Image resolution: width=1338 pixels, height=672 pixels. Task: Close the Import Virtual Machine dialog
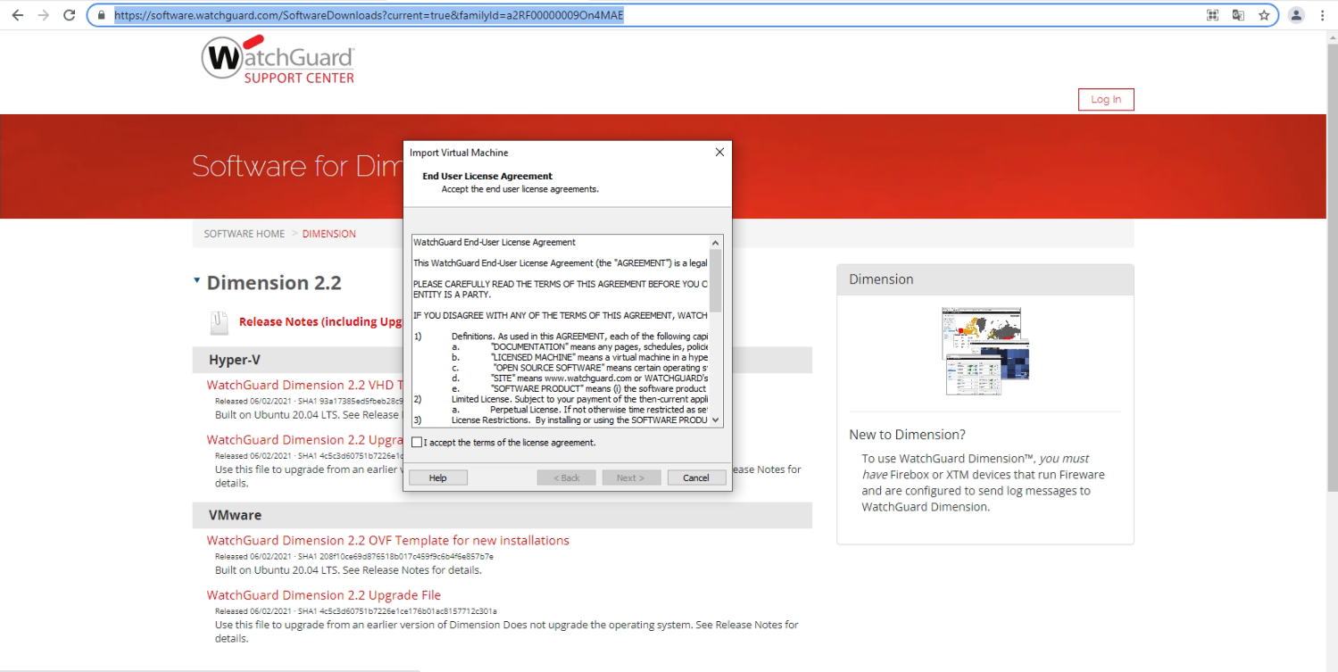pyautogui.click(x=719, y=153)
